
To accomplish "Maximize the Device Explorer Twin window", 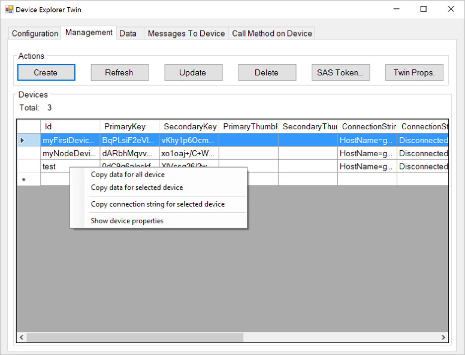I will point(424,9).
